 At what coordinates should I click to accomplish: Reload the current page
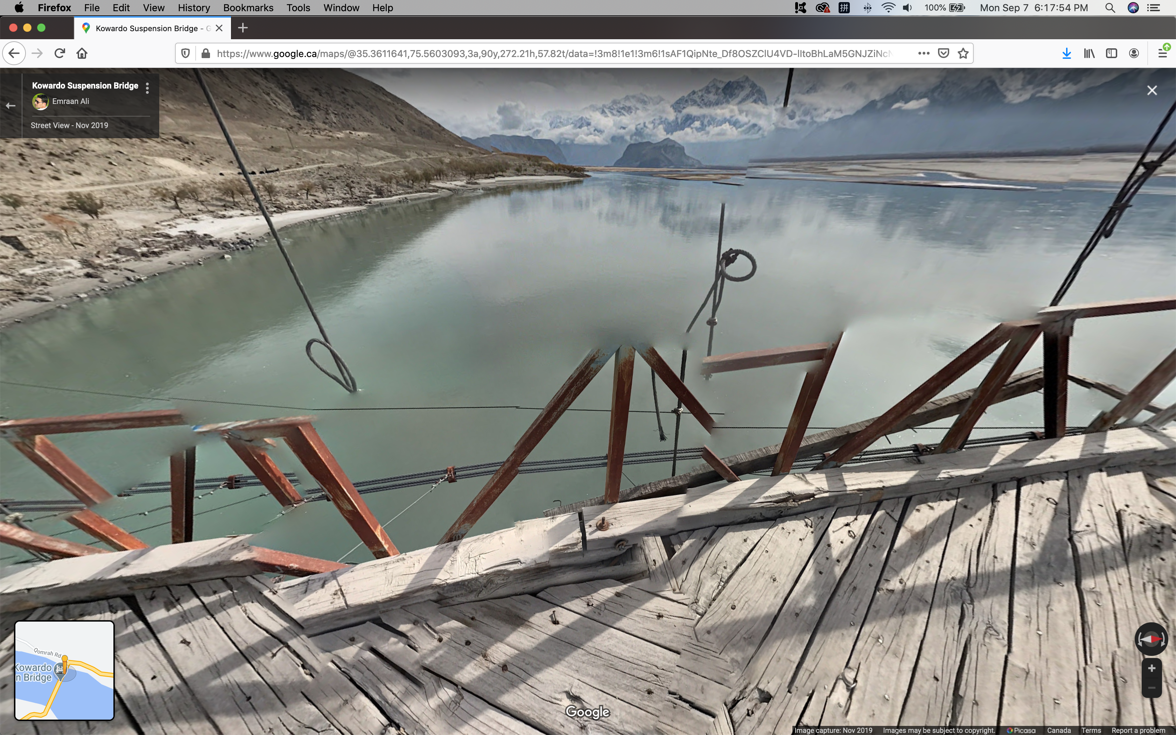[60, 54]
